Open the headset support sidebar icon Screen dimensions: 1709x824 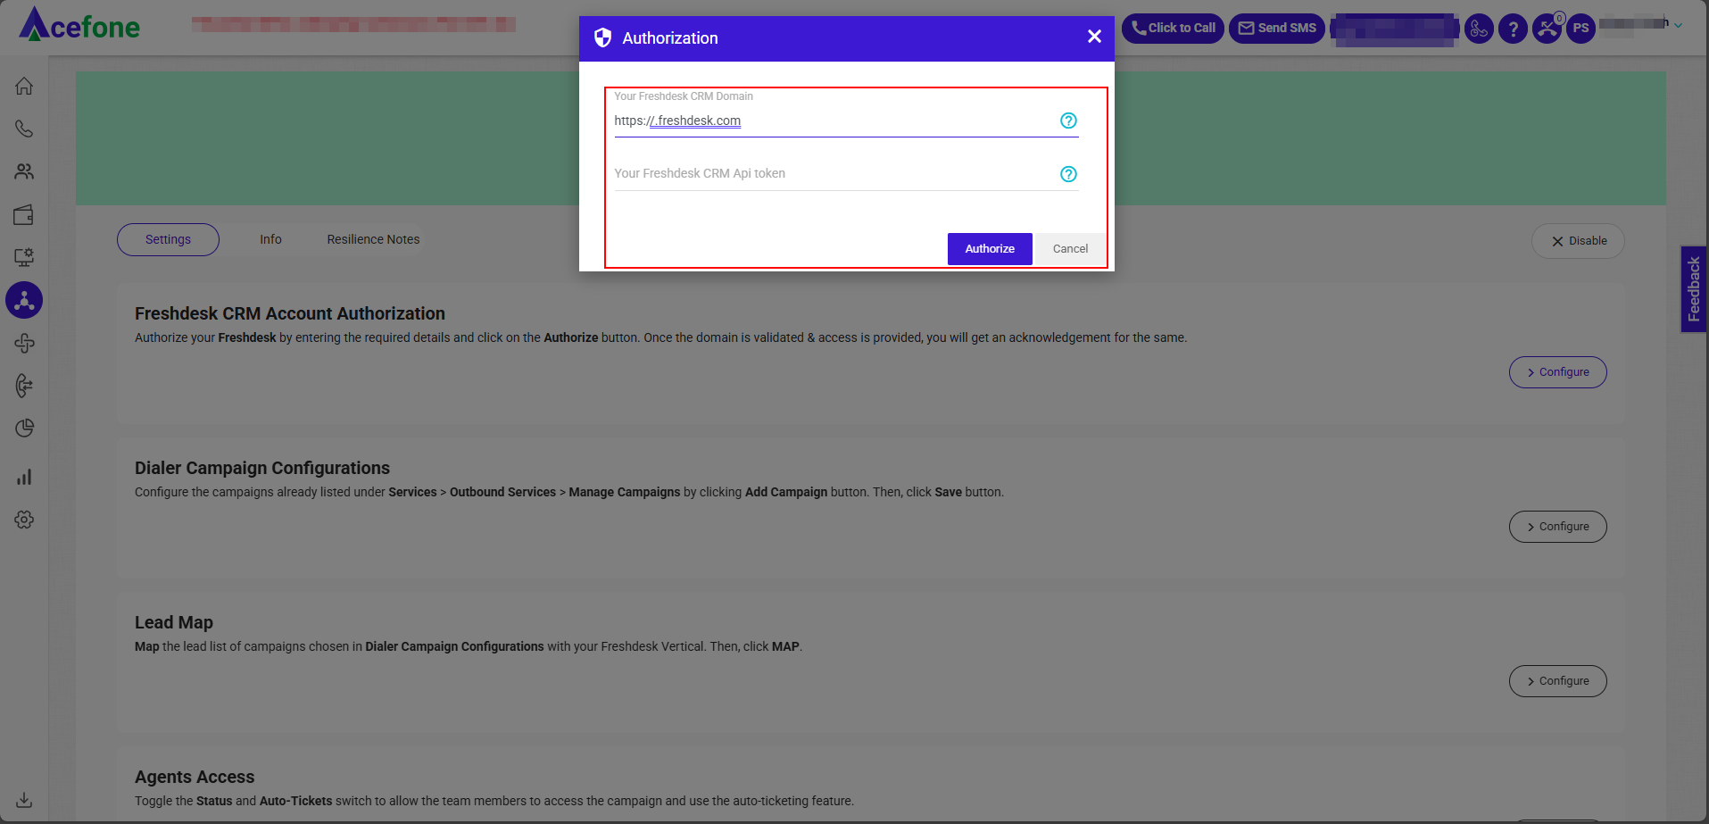pyautogui.click(x=24, y=386)
